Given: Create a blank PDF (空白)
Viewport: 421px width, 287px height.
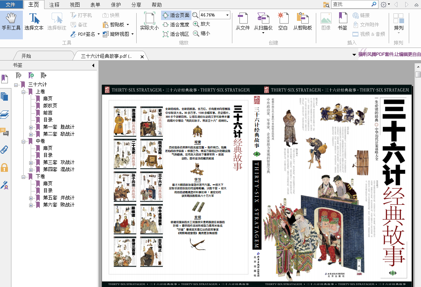Looking at the screenshot, I should tap(283, 22).
